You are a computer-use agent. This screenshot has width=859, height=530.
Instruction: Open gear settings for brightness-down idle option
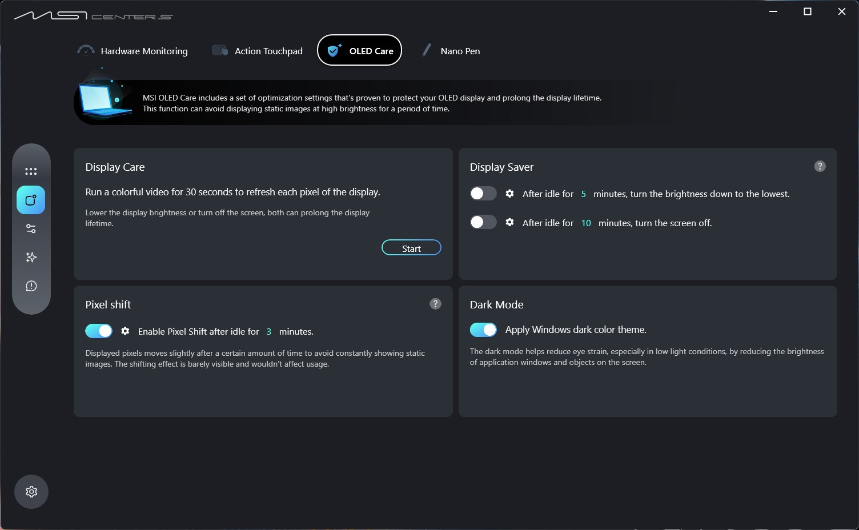tap(509, 194)
